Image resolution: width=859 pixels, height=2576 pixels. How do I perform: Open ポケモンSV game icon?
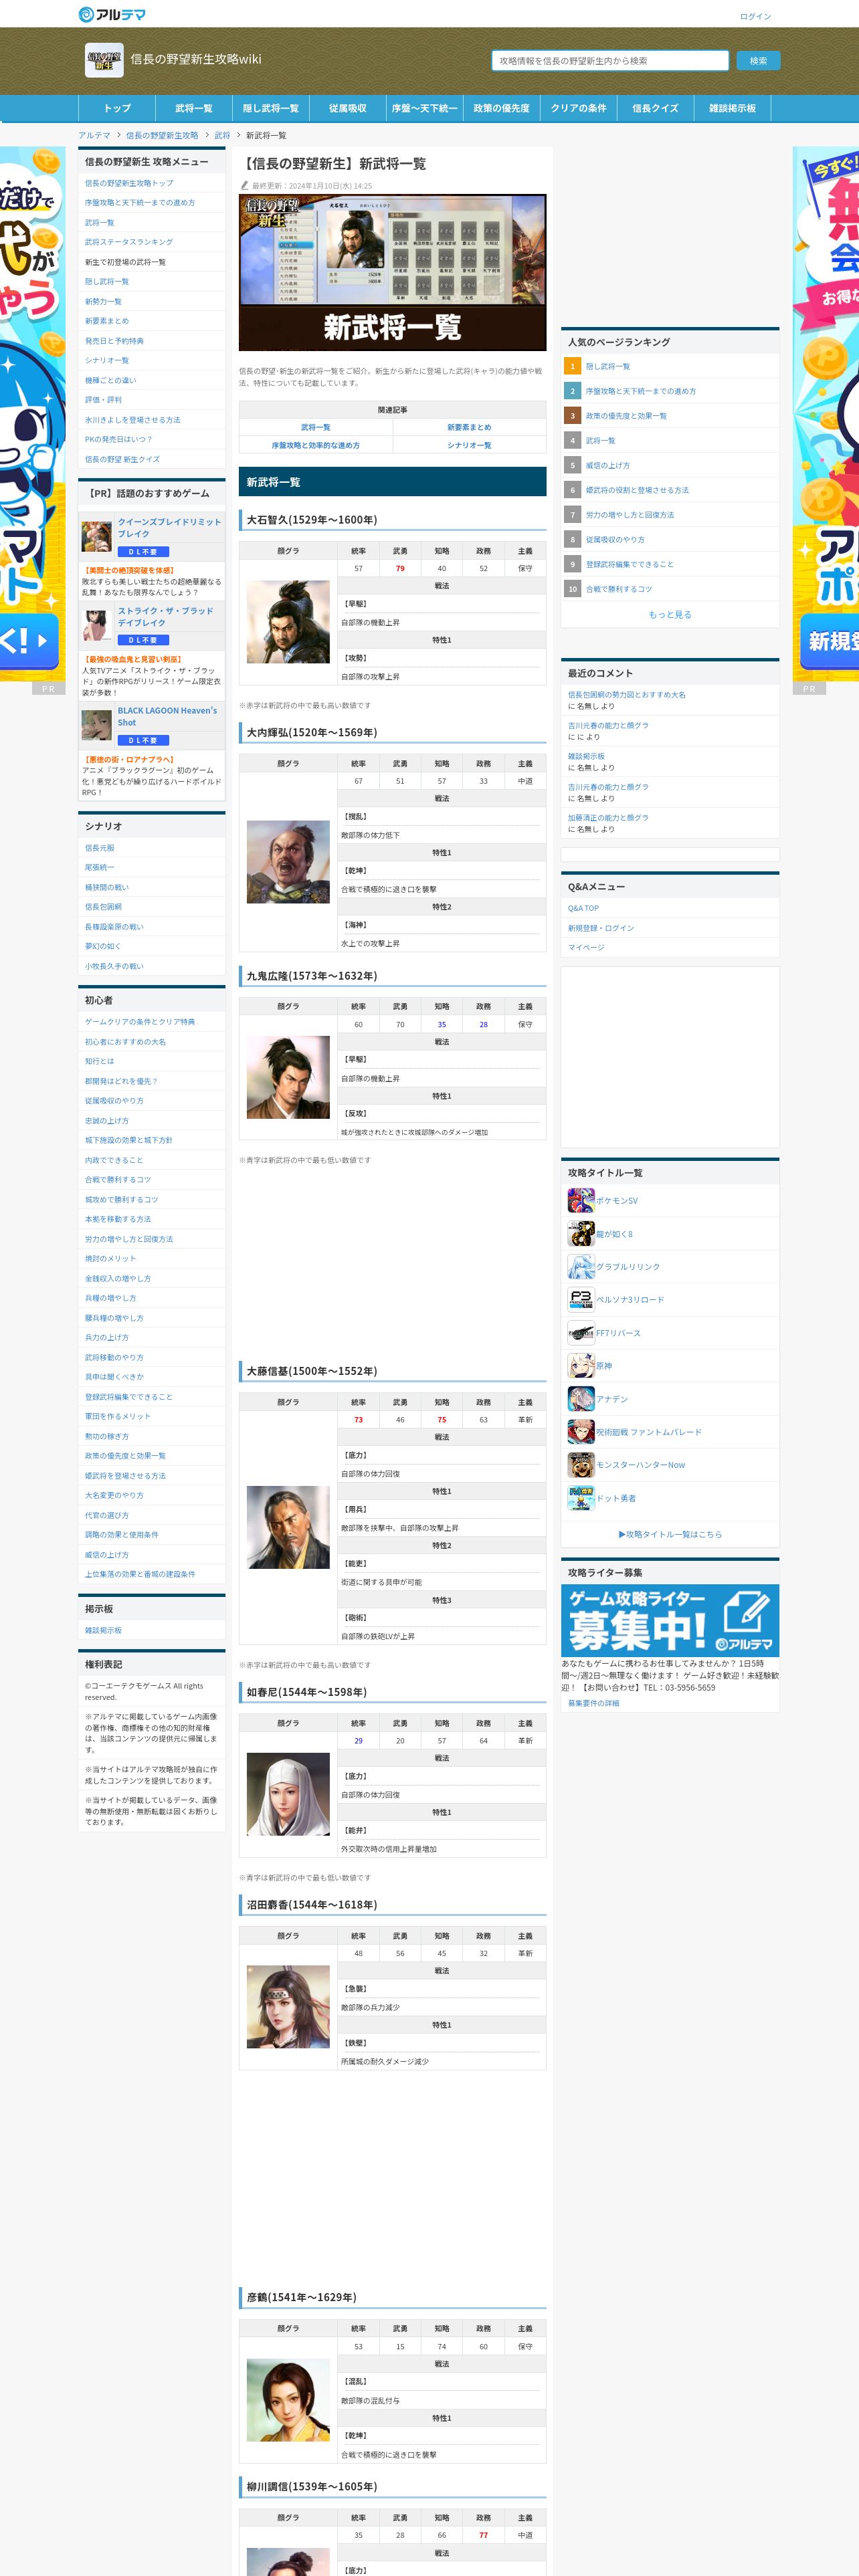581,1200
